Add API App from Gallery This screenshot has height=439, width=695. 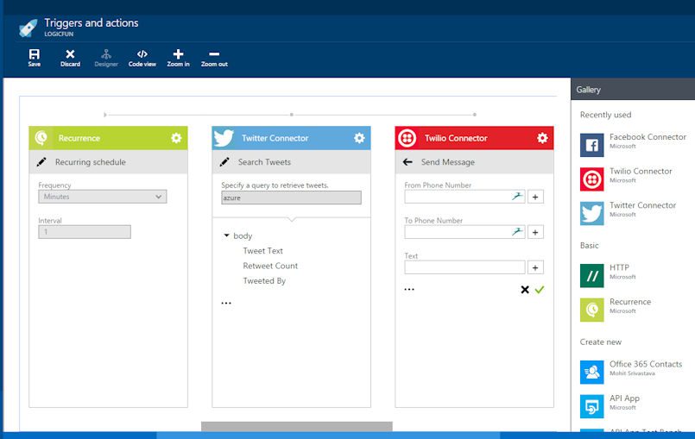(610, 406)
